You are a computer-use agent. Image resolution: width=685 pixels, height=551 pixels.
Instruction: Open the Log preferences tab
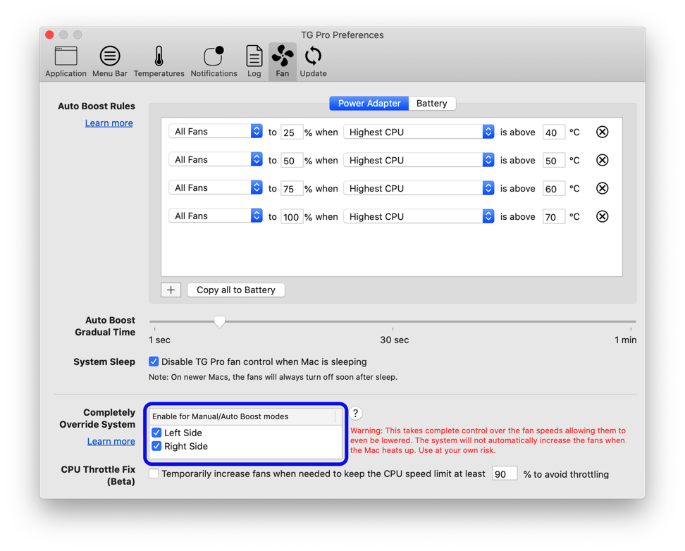pyautogui.click(x=254, y=61)
